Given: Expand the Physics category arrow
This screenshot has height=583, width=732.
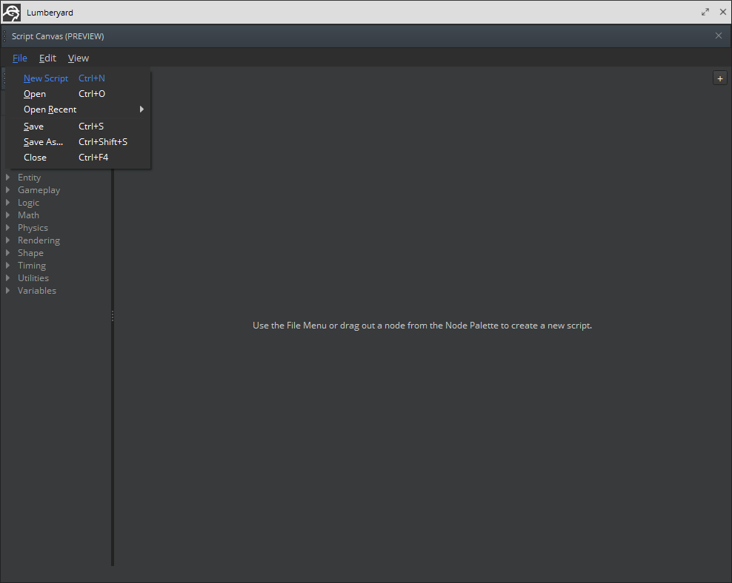Looking at the screenshot, I should pos(7,227).
